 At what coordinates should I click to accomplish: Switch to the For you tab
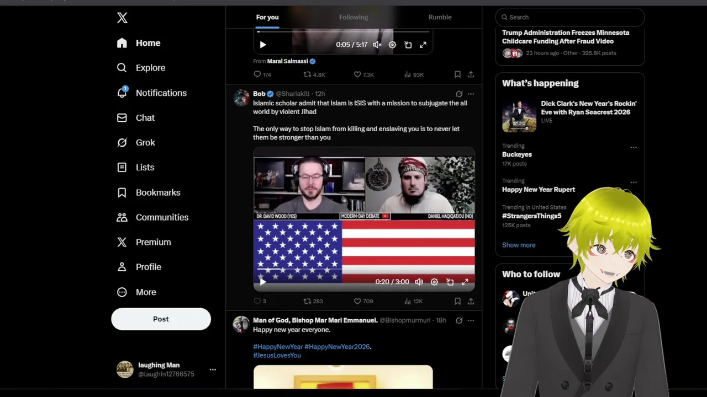(x=267, y=17)
